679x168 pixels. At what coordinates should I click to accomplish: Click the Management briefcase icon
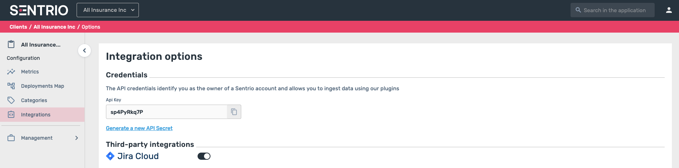tap(11, 138)
